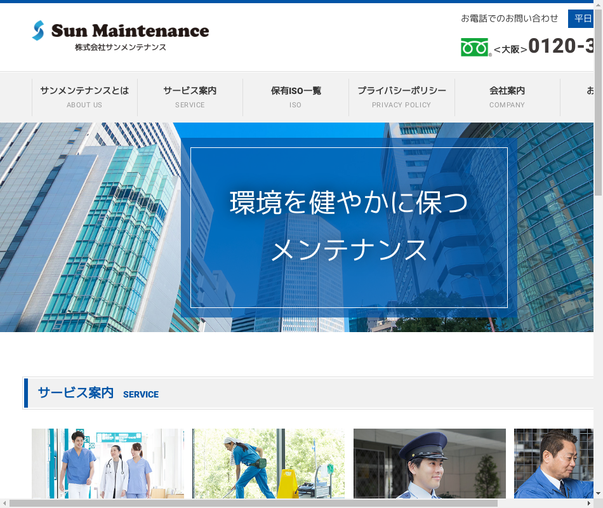The width and height of the screenshot is (603, 508).
Task: Select プライバシーポリシー in the navigation bar
Action: (x=401, y=97)
